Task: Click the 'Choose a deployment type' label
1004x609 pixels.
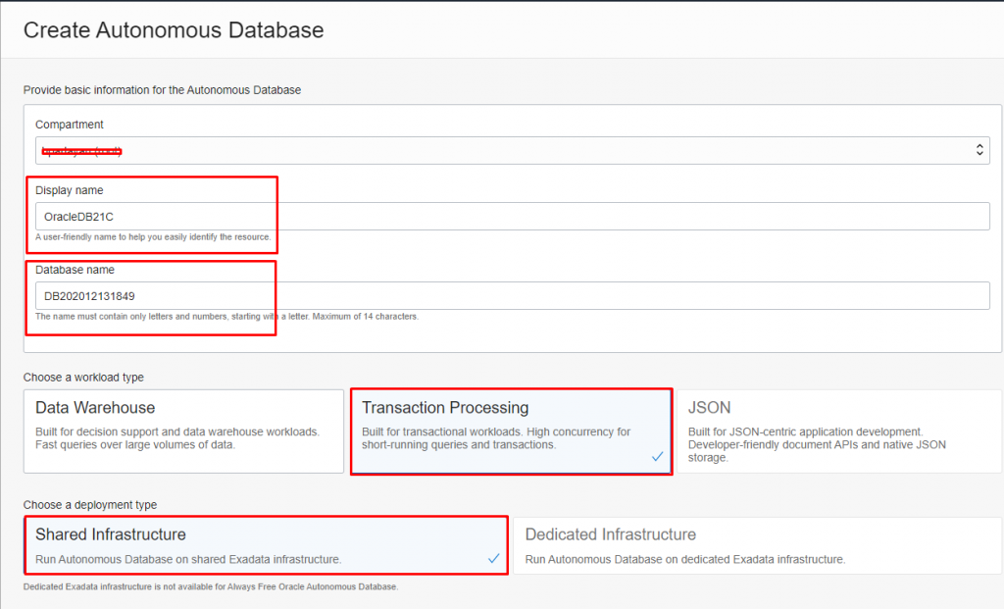Action: pyautogui.click(x=90, y=505)
